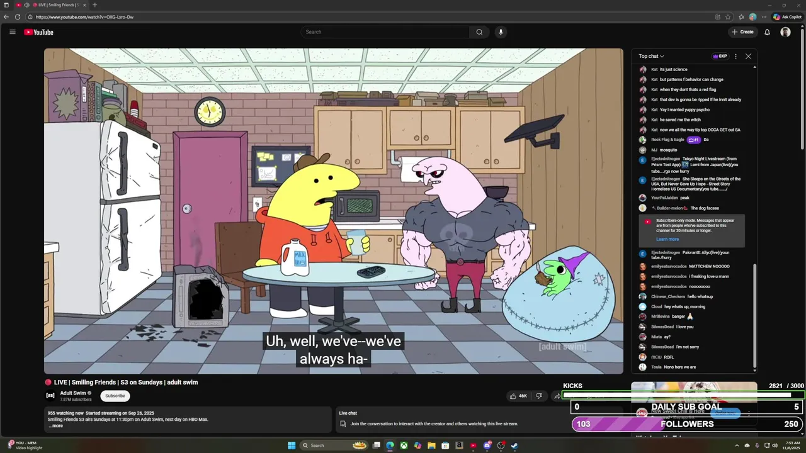
Task: Click the OXP badge in chat header
Action: coord(720,56)
